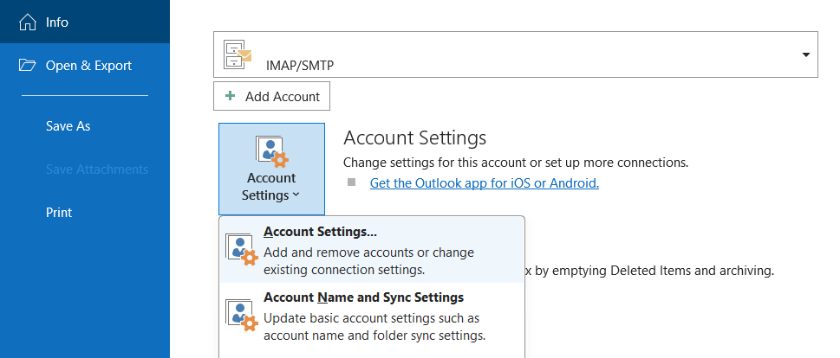The width and height of the screenshot is (840, 358).
Task: Click the green plus icon on Add Account
Action: pyautogui.click(x=230, y=96)
